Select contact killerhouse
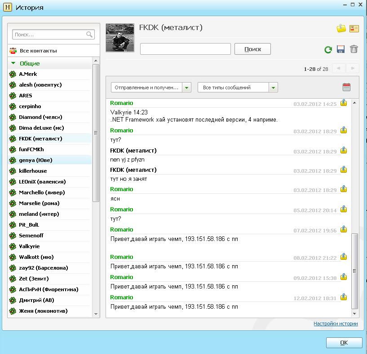Screen dimensions: 367x354 tap(49, 171)
